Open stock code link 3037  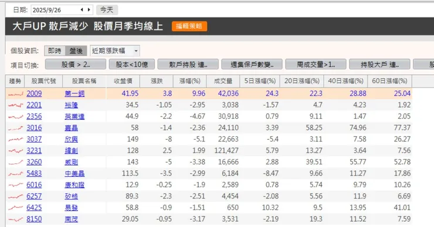[34, 139]
